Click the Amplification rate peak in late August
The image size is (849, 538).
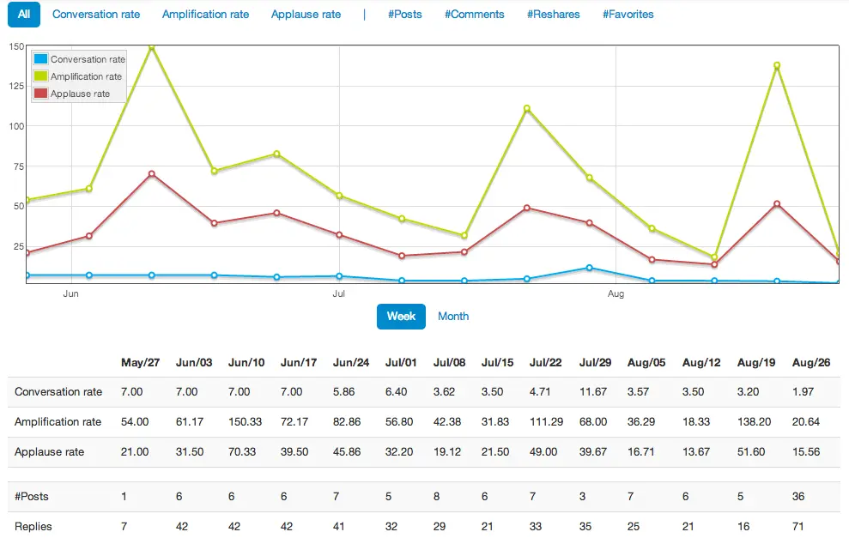click(x=777, y=65)
